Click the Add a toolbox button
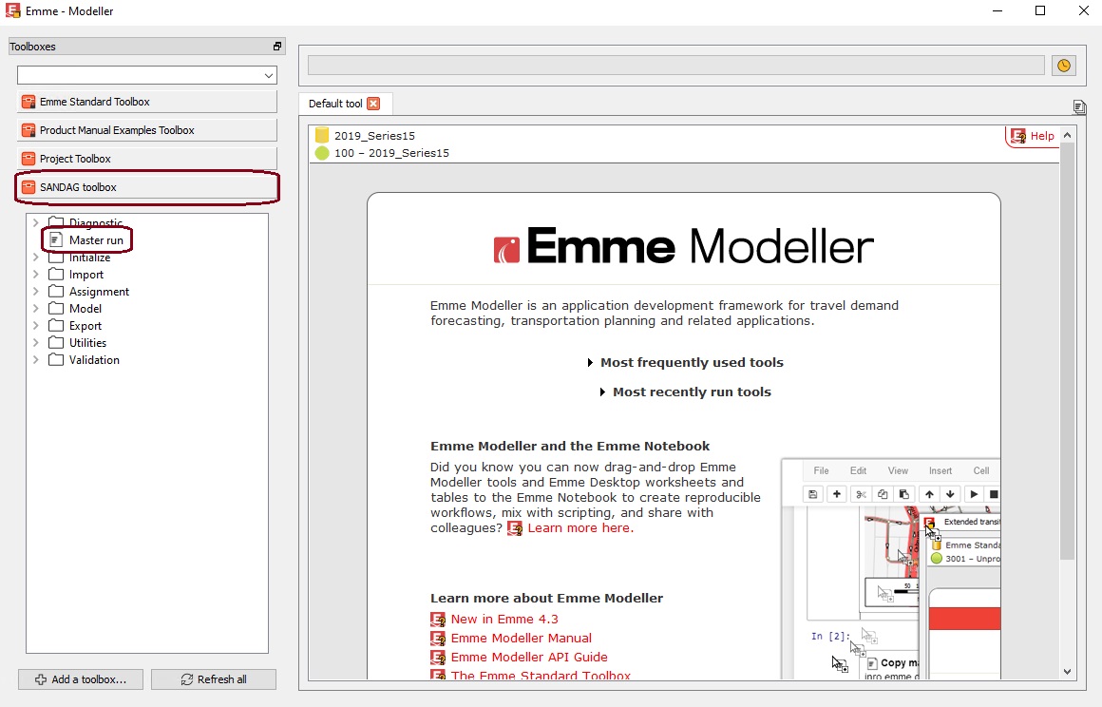Screen dimensions: 1102x707 tap(81, 679)
